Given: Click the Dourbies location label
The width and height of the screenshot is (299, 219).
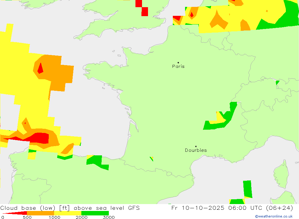Looking at the screenshot, I should [x=196, y=150].
